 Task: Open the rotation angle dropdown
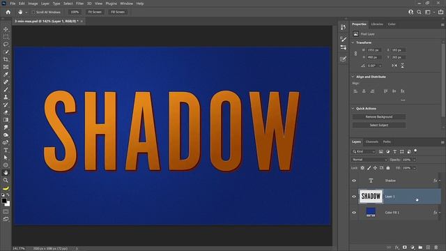tap(380, 66)
